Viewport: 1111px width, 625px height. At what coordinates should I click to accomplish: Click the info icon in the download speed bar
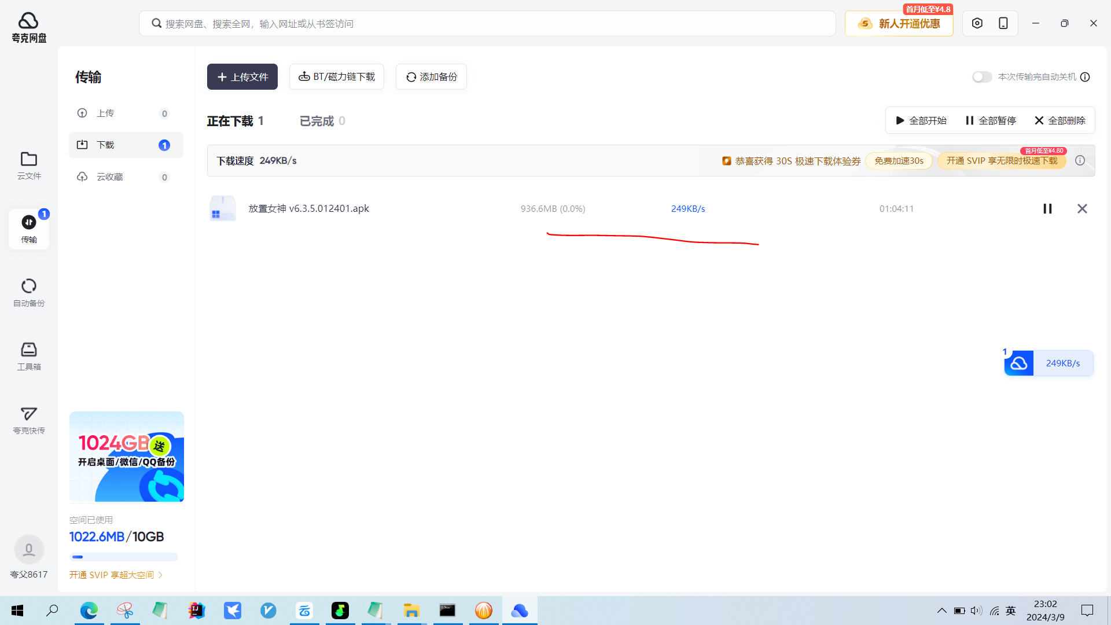[1080, 160]
